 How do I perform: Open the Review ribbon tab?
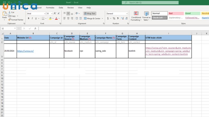pyautogui.click(x=71, y=8)
